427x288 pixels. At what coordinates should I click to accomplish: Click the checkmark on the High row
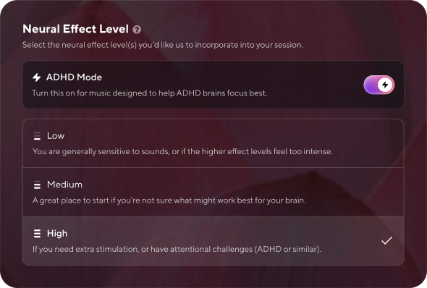[x=386, y=241]
